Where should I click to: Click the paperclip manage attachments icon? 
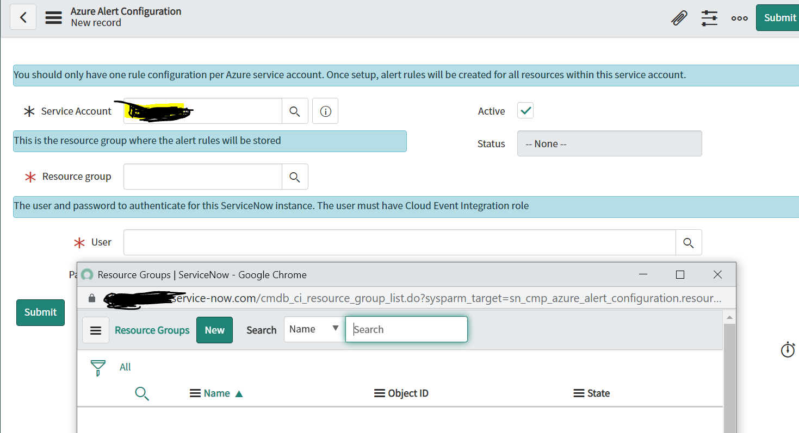pyautogui.click(x=679, y=17)
